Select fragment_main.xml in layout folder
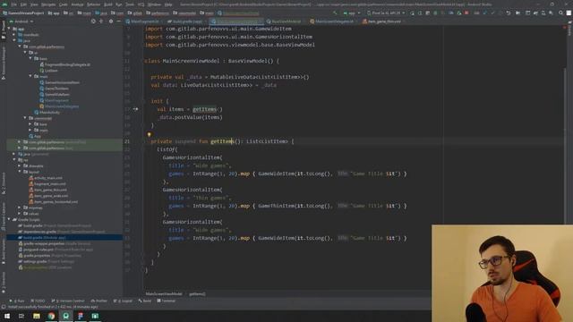The width and height of the screenshot is (573, 322). click(47, 184)
